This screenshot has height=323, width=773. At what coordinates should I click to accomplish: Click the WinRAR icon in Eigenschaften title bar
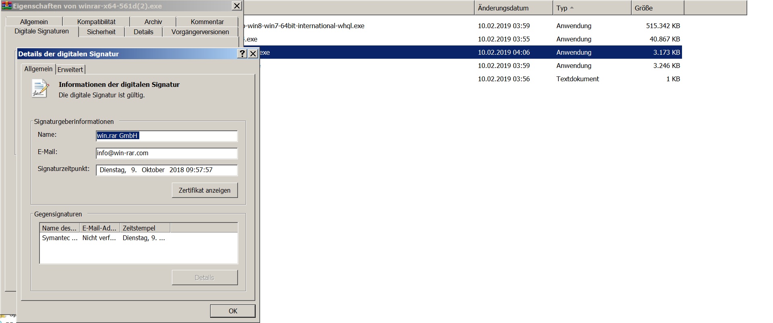[x=6, y=6]
